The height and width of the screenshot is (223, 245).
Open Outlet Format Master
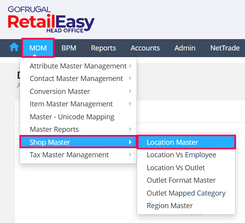[x=186, y=180]
